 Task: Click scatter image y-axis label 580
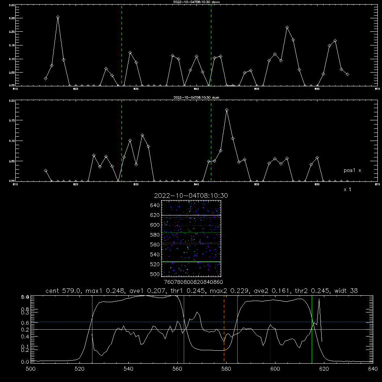point(155,235)
